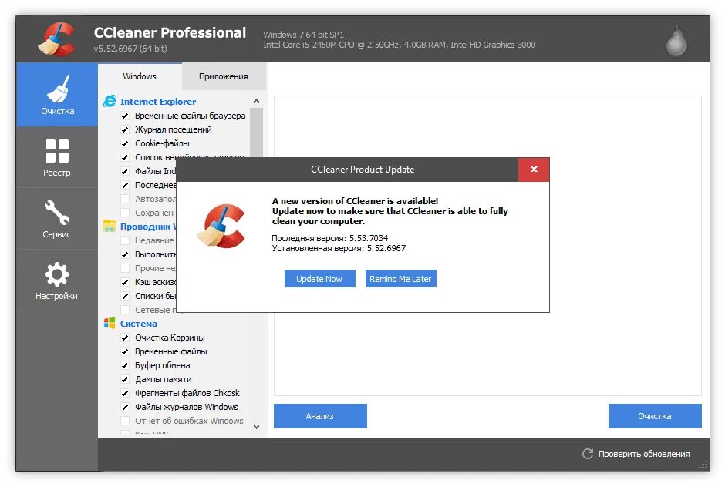Screen dimensions: 725x487
Task: Toggle Временные файлы under Система
Action: point(125,351)
